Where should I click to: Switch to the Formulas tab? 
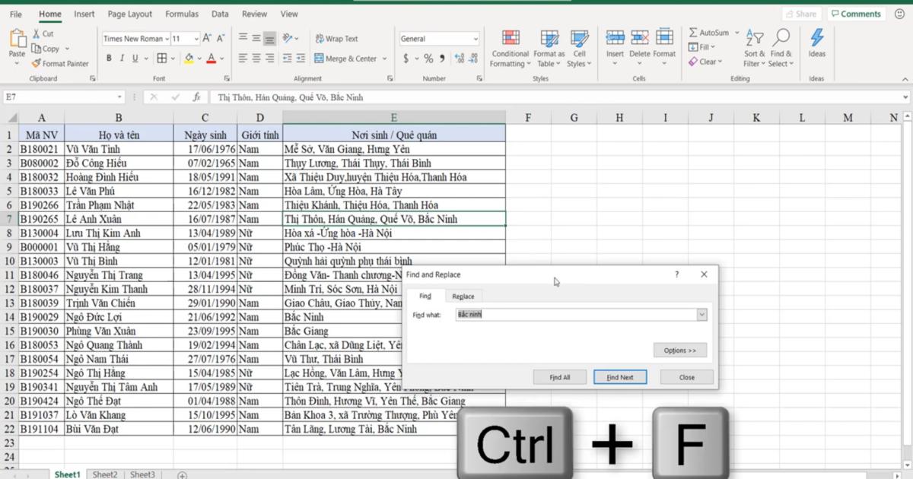click(x=182, y=14)
